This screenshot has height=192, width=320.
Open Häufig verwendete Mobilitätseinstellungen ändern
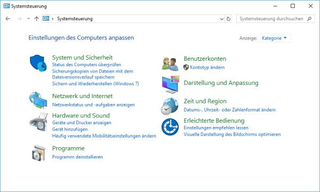point(104,136)
